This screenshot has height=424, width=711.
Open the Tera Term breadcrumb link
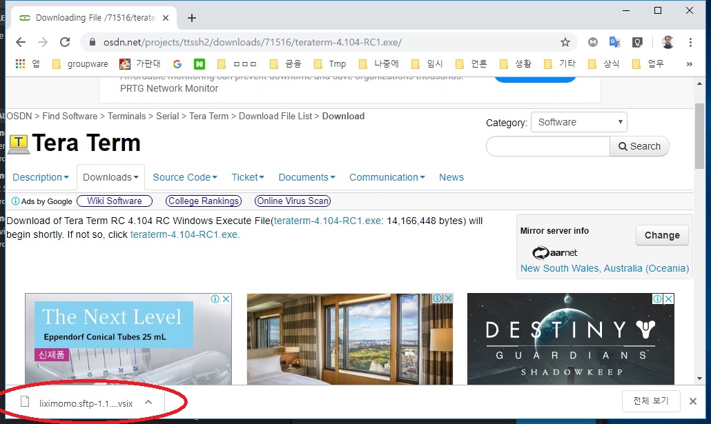208,116
